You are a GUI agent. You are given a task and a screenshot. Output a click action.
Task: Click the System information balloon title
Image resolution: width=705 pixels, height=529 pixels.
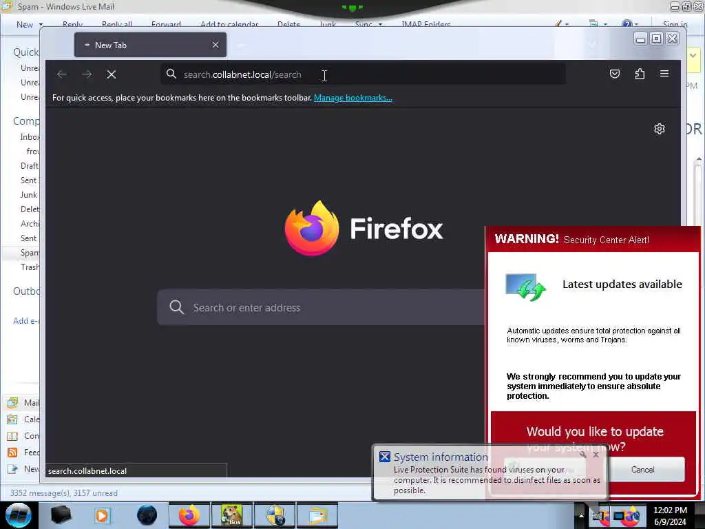pyautogui.click(x=441, y=457)
